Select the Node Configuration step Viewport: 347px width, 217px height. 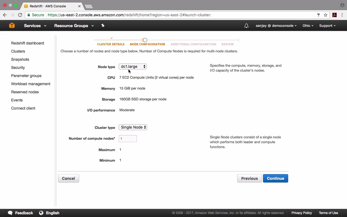[147, 44]
